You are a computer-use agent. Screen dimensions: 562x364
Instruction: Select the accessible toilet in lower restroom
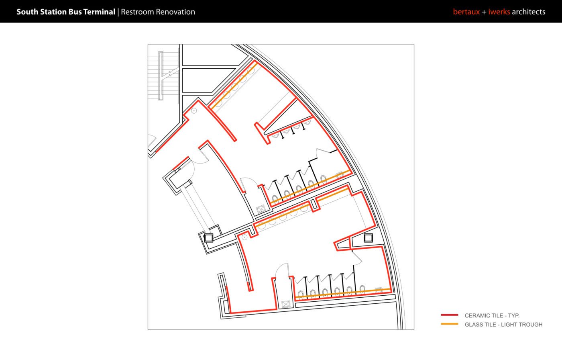(378, 290)
